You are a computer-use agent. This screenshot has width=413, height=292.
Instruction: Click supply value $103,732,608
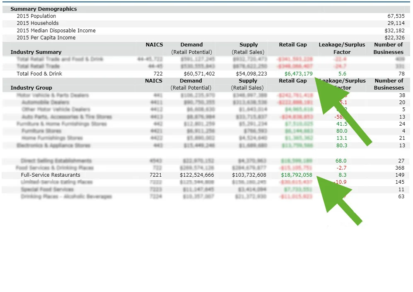(x=249, y=175)
